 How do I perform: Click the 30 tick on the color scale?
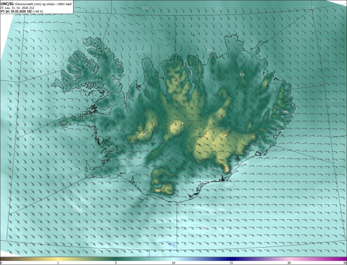coord(289,263)
